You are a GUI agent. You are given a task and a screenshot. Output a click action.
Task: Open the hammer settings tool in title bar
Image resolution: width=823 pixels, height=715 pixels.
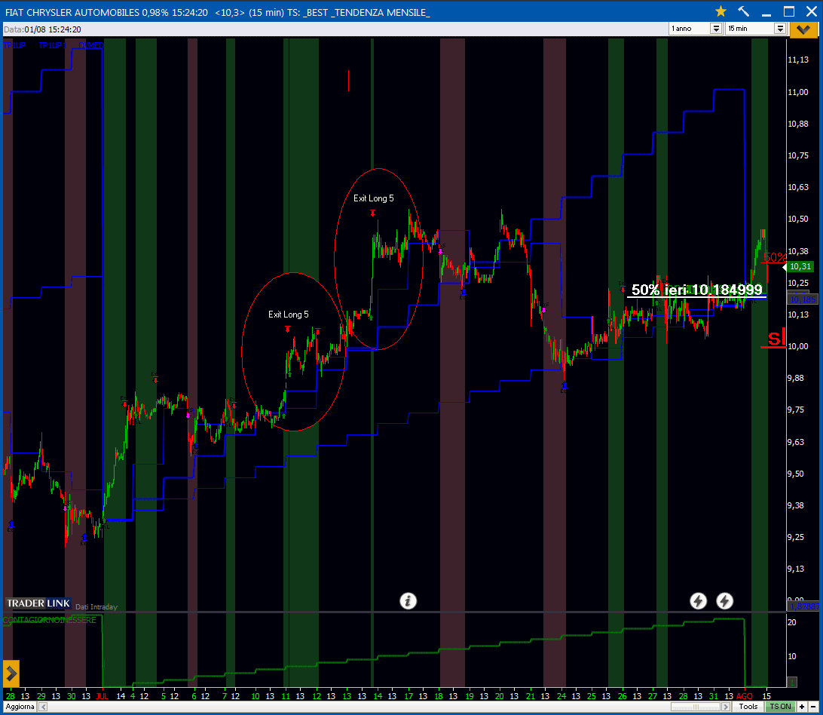(743, 11)
